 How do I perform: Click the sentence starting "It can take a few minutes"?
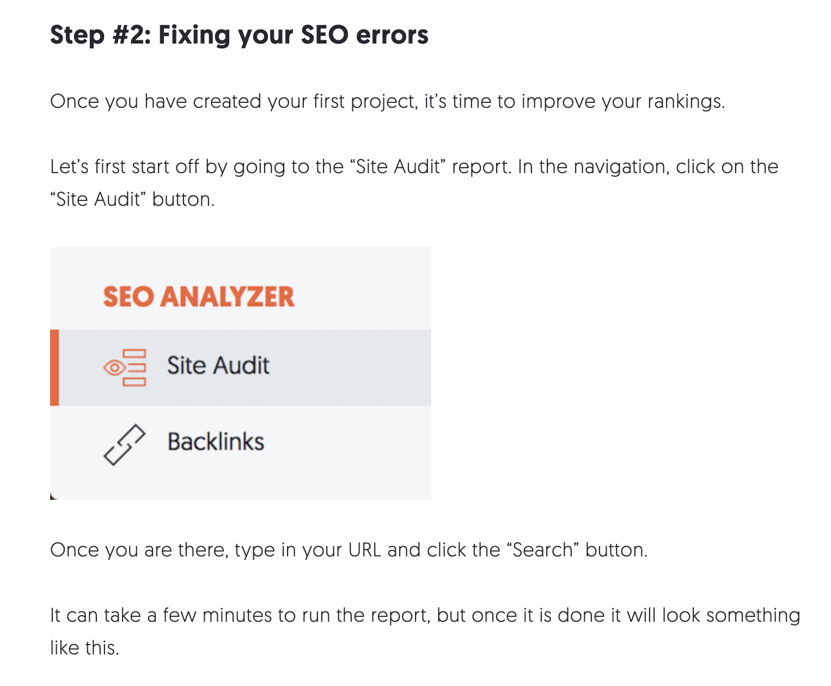(x=425, y=616)
